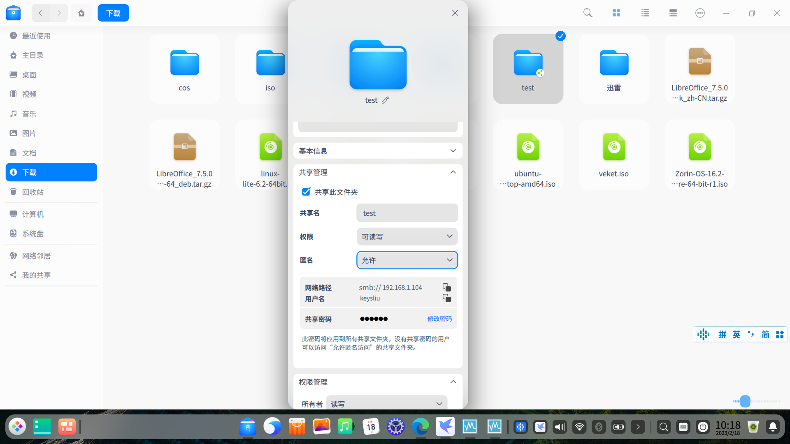The height and width of the screenshot is (444, 790).
Task: Click the 修改密码 link
Action: tap(439, 319)
